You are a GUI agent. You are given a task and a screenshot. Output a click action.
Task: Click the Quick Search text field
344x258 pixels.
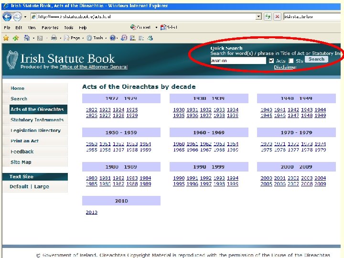click(x=238, y=61)
